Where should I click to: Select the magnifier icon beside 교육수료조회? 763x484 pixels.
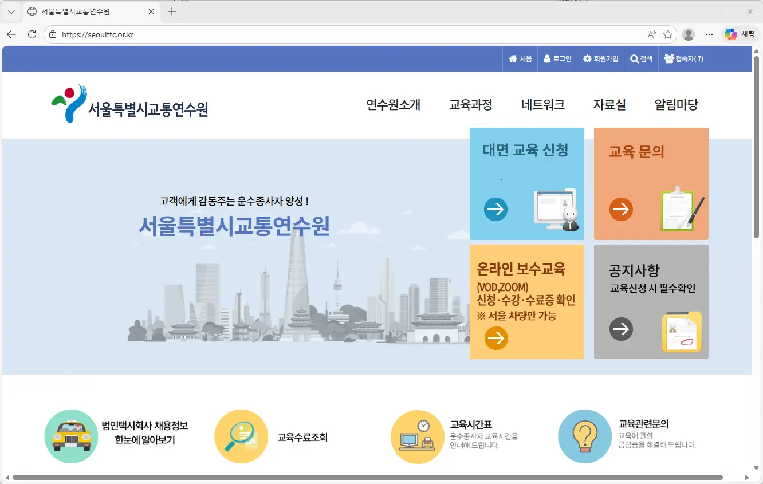click(241, 436)
